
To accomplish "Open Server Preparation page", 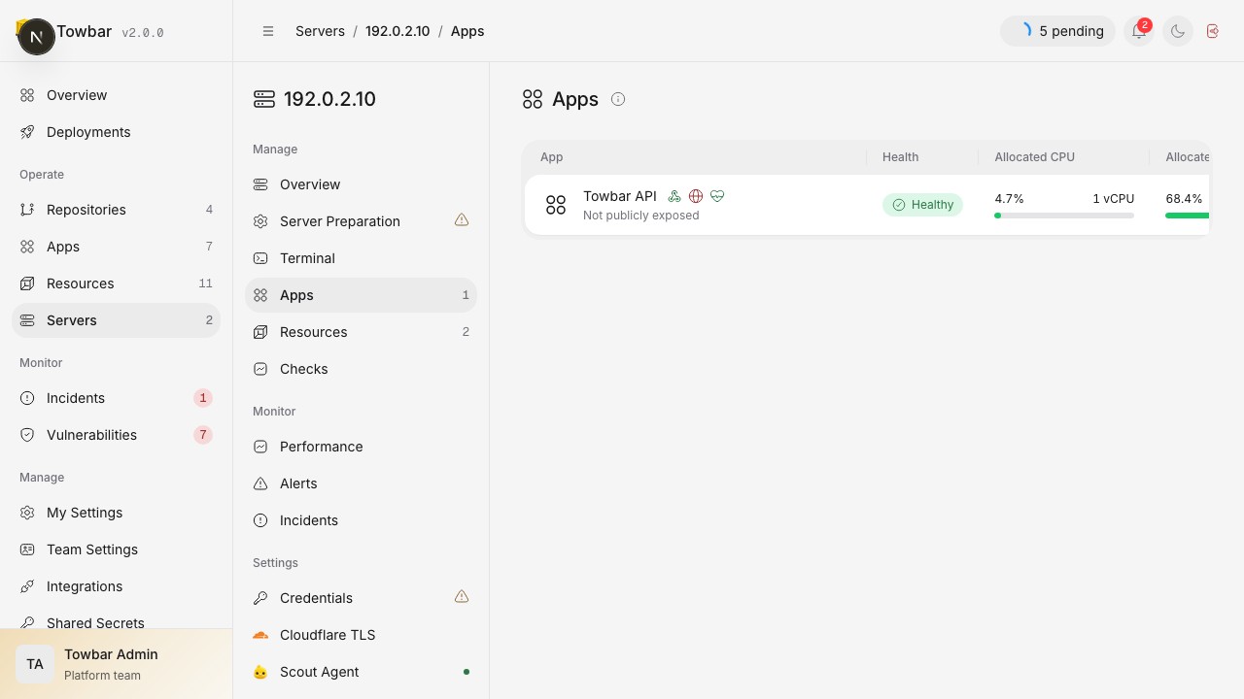I will coord(361,221).
